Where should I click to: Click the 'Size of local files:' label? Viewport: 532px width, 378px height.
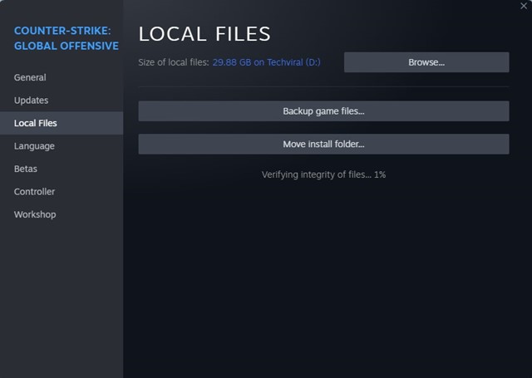[174, 62]
